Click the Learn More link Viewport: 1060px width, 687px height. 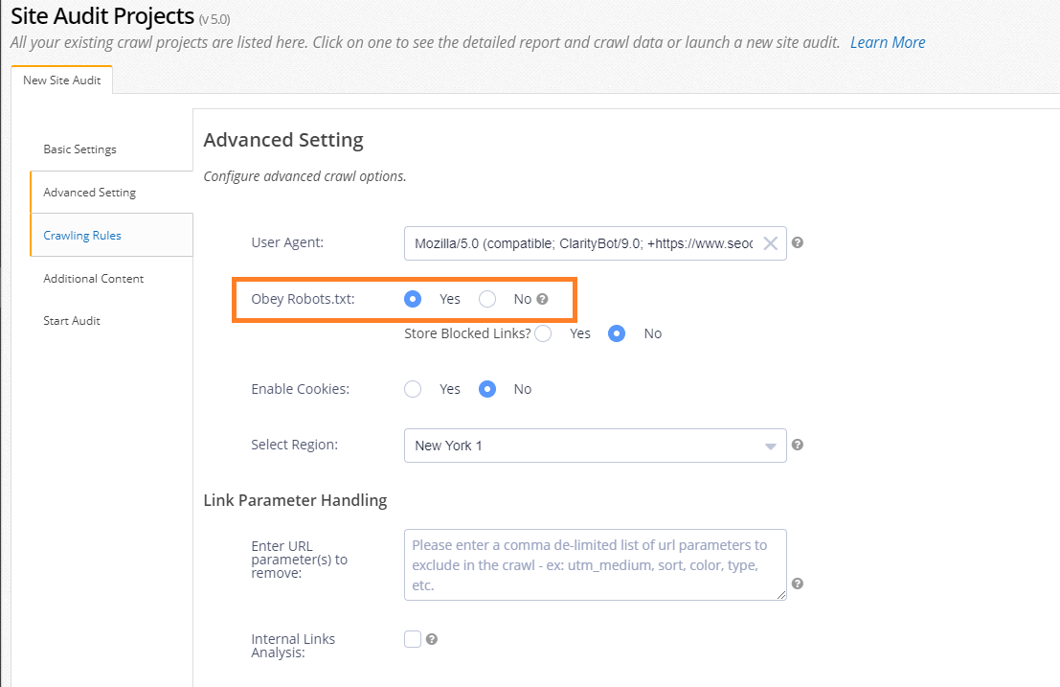[887, 42]
